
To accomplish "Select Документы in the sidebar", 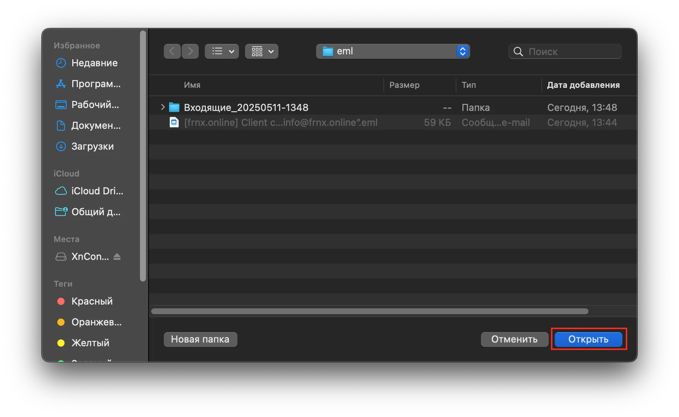I will pyautogui.click(x=96, y=125).
